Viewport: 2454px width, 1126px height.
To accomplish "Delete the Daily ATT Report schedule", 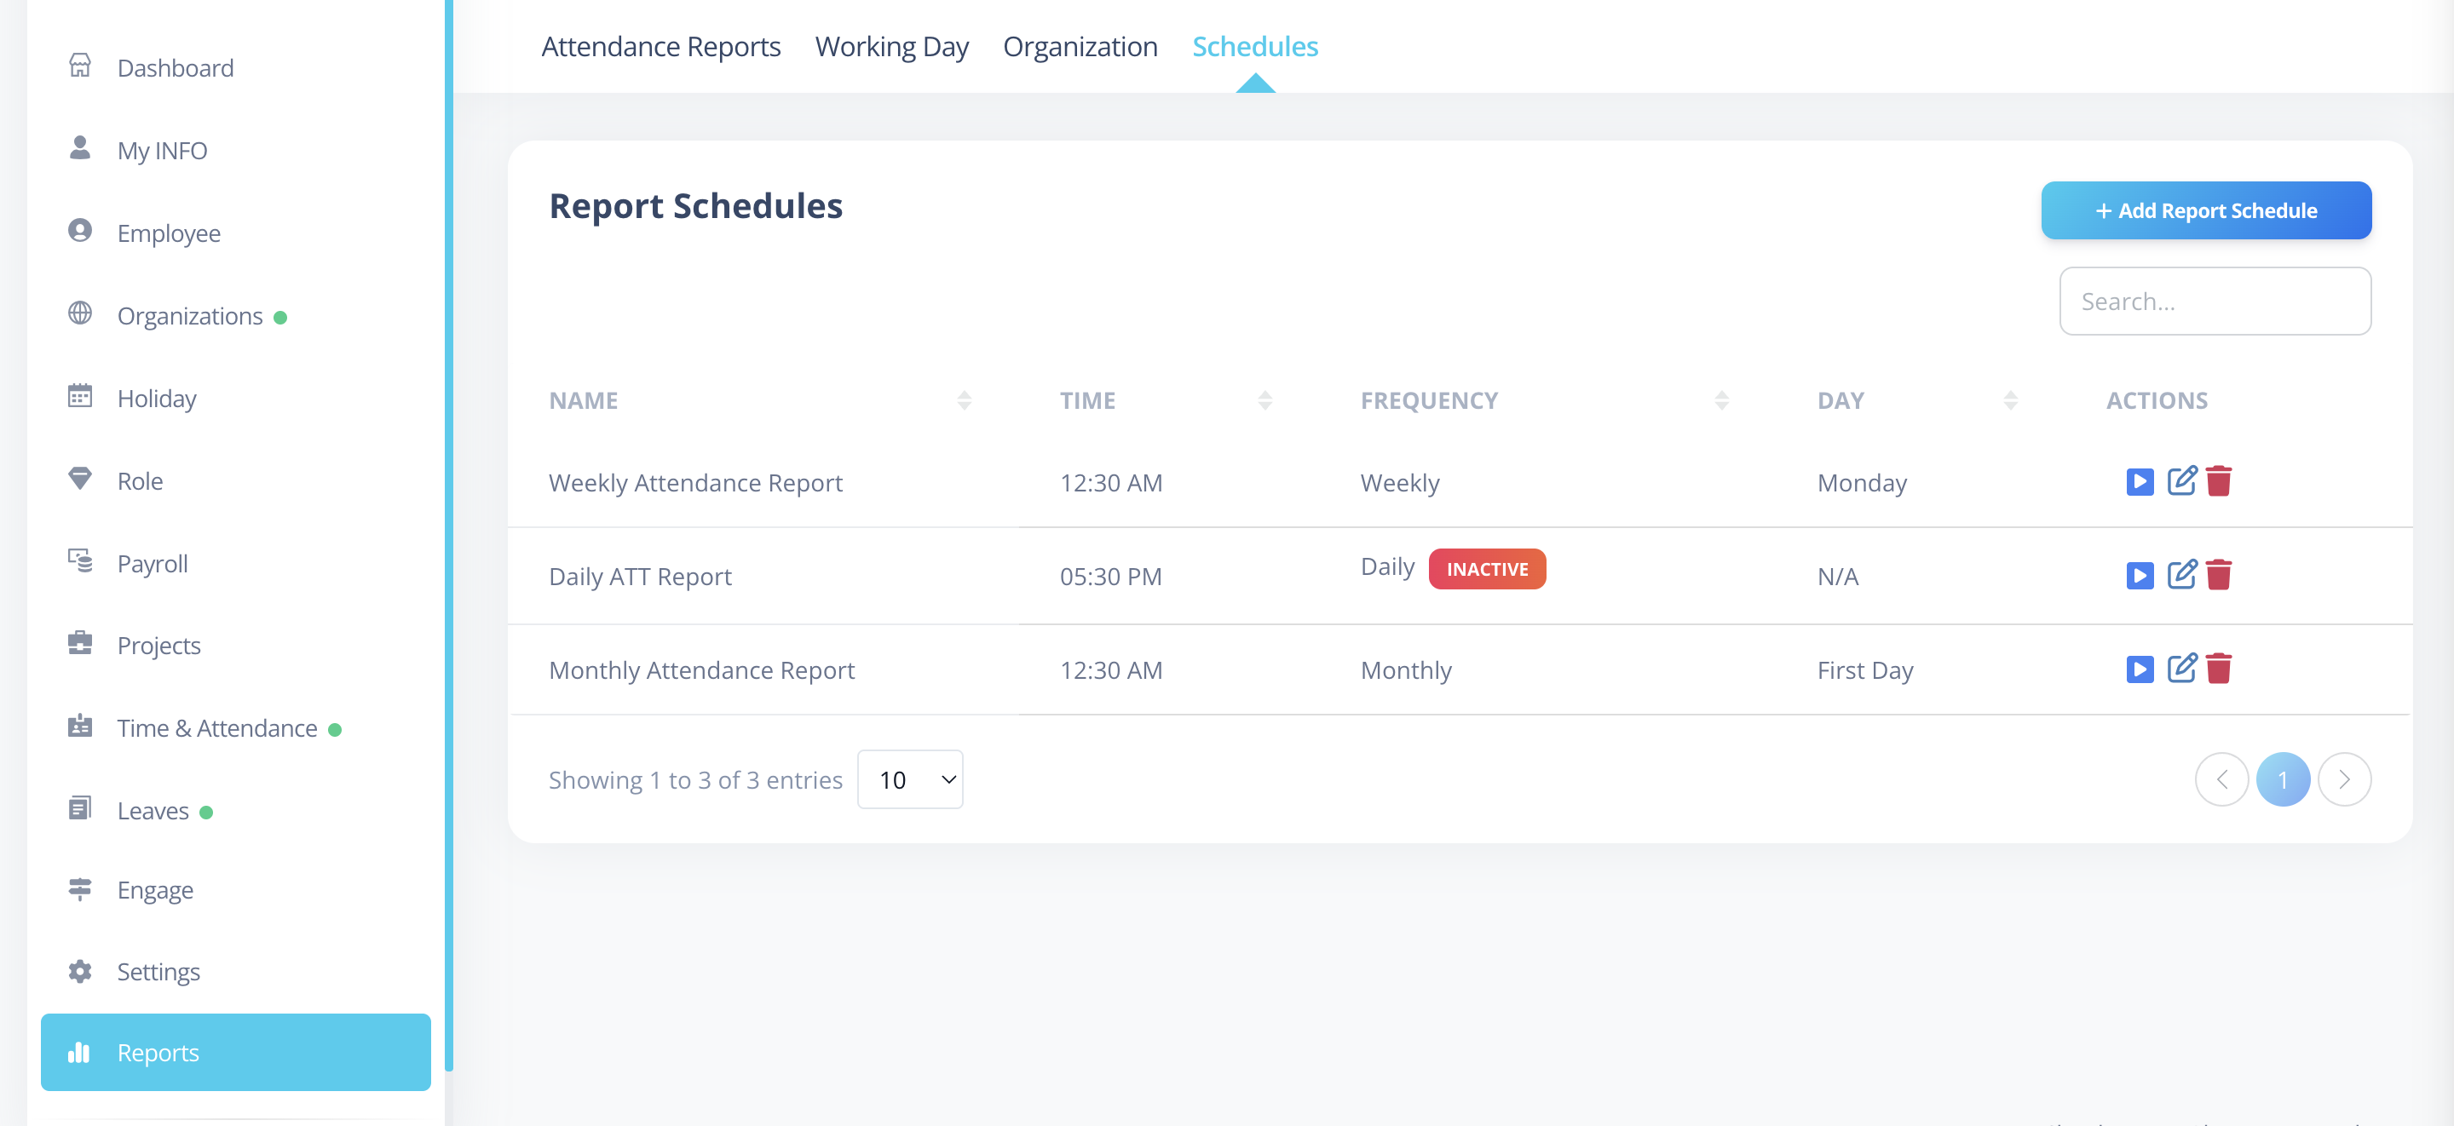I will tap(2218, 574).
